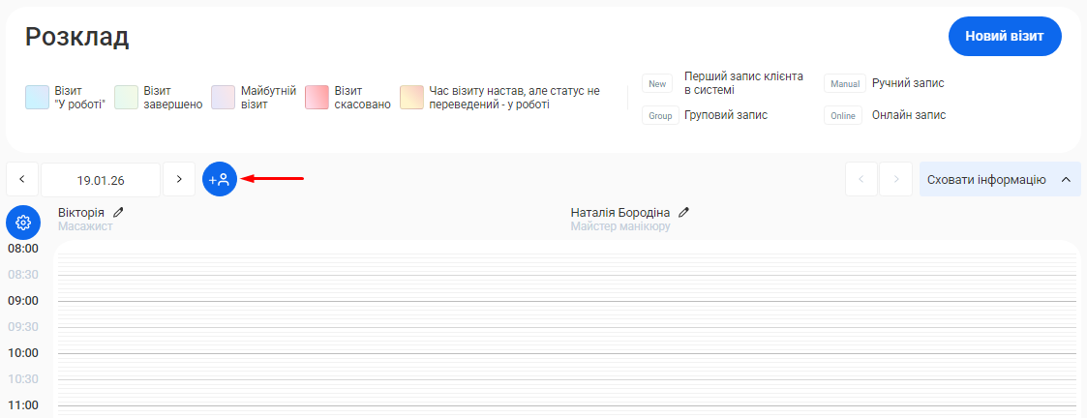This screenshot has height=418, width=1087.
Task: Open schedule settings gear icon
Action: pos(23,223)
